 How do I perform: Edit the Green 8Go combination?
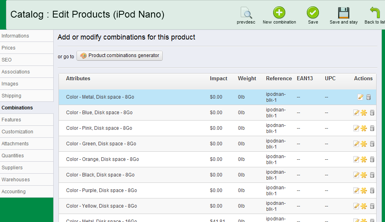[356, 144]
